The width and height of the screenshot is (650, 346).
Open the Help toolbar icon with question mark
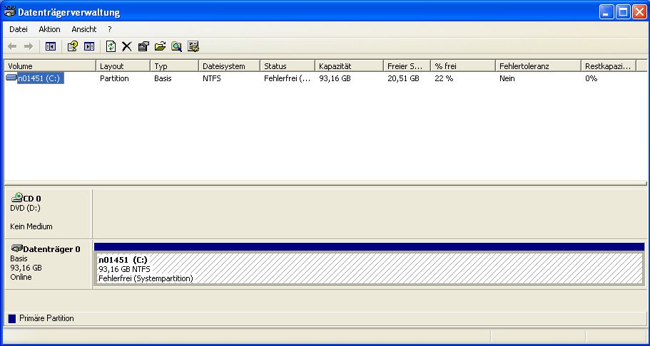(x=72, y=46)
